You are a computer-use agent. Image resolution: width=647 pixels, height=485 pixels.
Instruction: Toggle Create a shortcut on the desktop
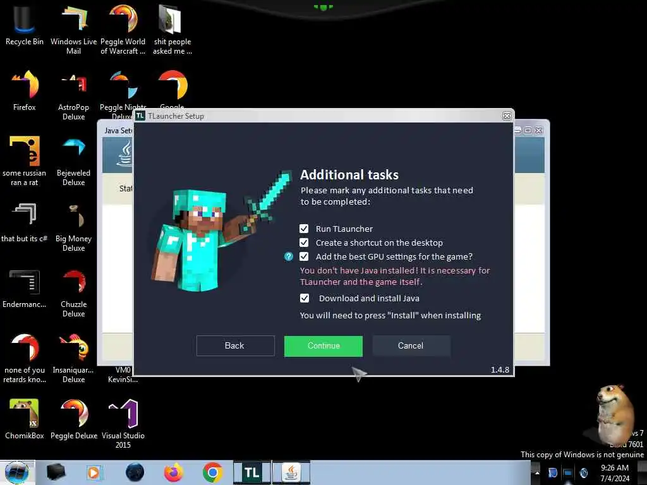[304, 242]
